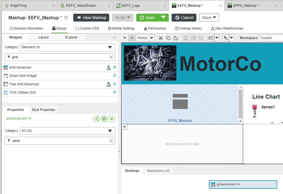Click the View Mashup button
283x194 pixels.
click(91, 18)
